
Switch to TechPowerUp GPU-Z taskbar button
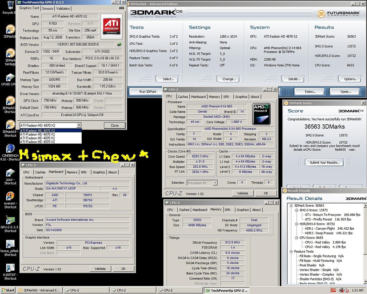click(227, 290)
